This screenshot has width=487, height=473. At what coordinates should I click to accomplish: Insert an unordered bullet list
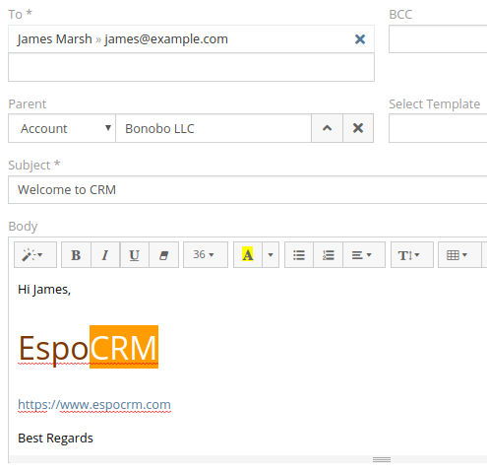299,255
